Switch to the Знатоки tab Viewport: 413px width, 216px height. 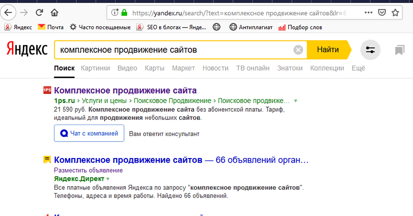pyautogui.click(x=290, y=68)
